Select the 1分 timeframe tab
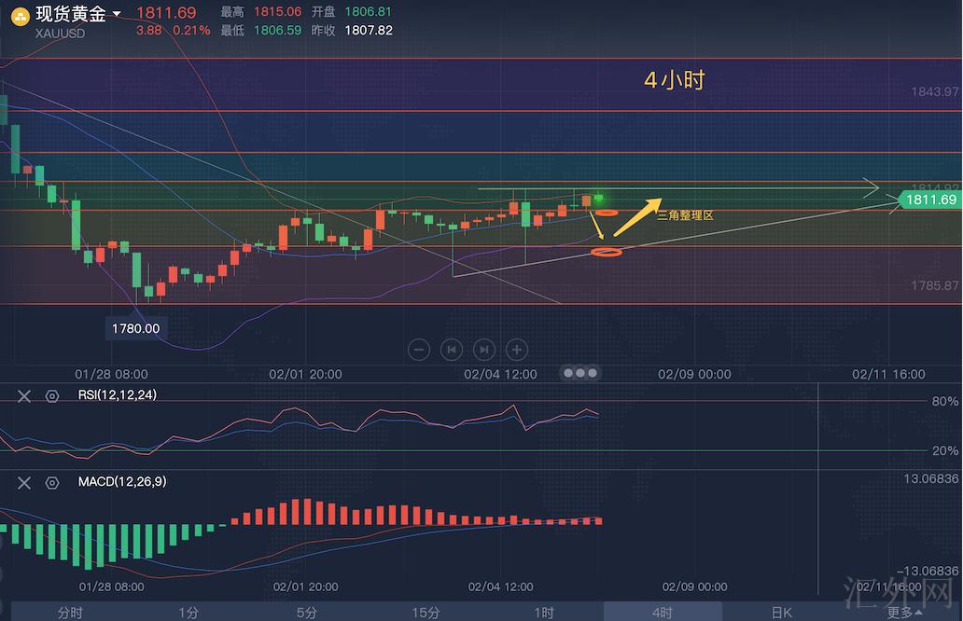The height and width of the screenshot is (621, 963). point(188,613)
